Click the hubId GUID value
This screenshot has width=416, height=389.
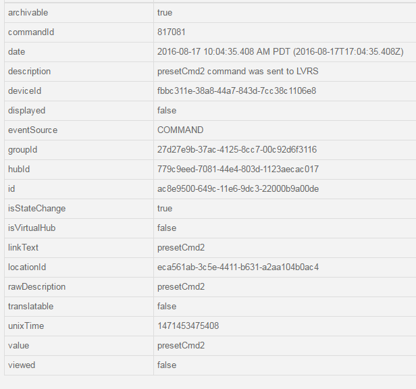click(x=238, y=170)
